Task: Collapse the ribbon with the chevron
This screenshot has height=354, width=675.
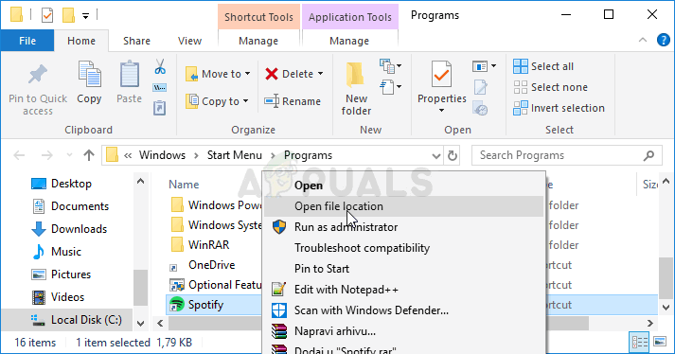Action: [643, 40]
